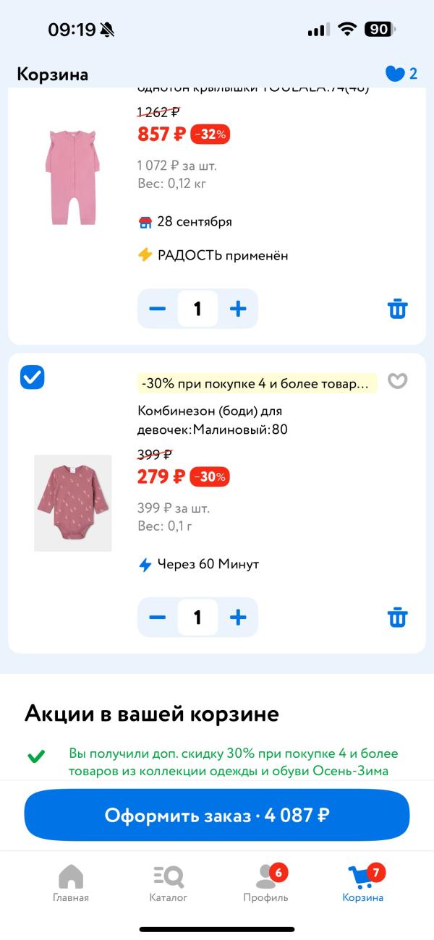Remove the crimson bodysuit using trash icon

pyautogui.click(x=397, y=618)
